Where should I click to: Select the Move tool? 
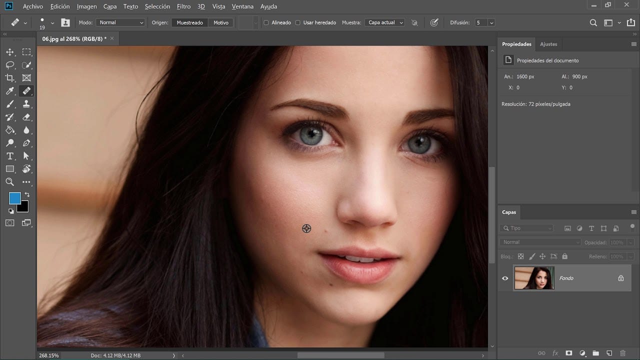click(10, 52)
